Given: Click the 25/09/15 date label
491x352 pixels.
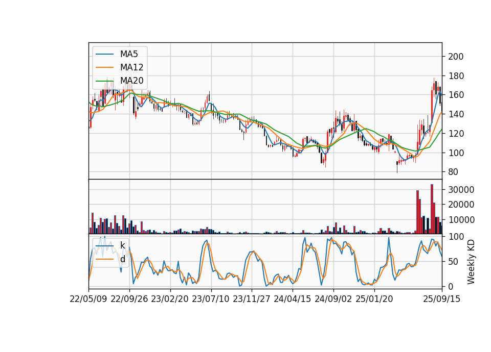Looking at the screenshot, I should [442, 299].
